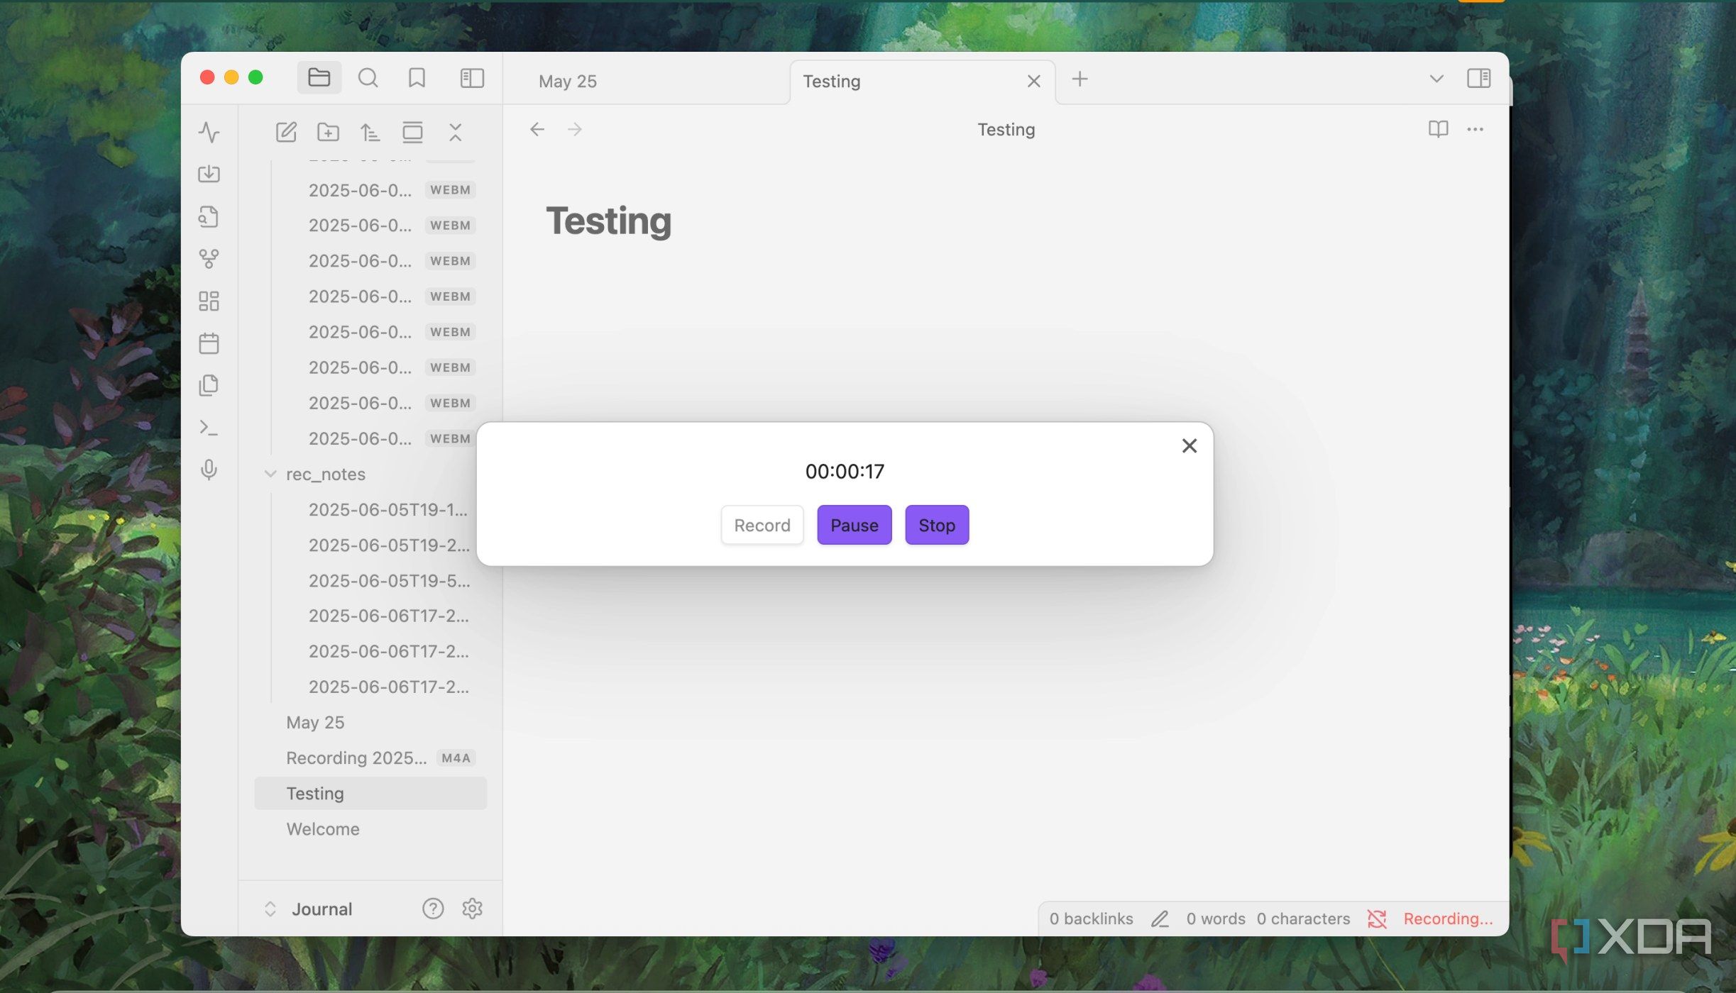Click auto-reveal current file icon
The width and height of the screenshot is (1736, 993).
412,132
